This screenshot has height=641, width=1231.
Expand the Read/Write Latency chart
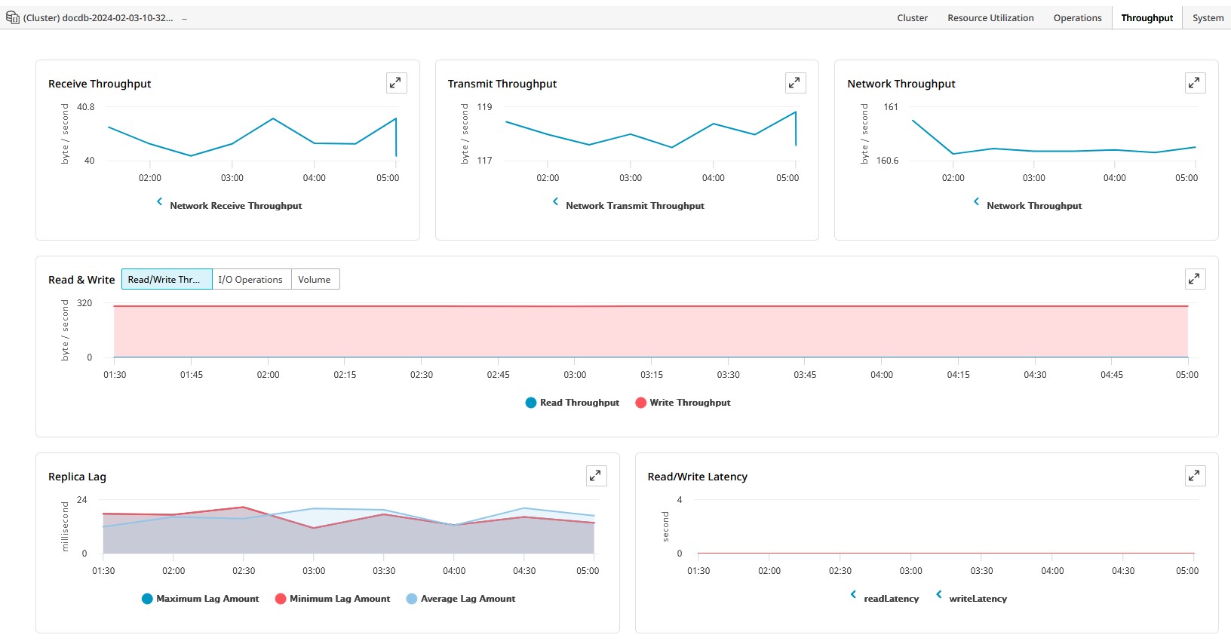(x=1194, y=476)
